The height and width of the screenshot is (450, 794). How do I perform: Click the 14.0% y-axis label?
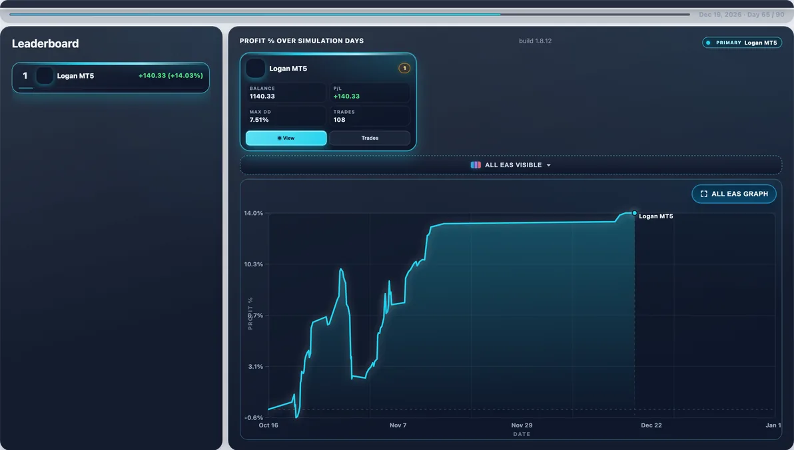point(253,213)
